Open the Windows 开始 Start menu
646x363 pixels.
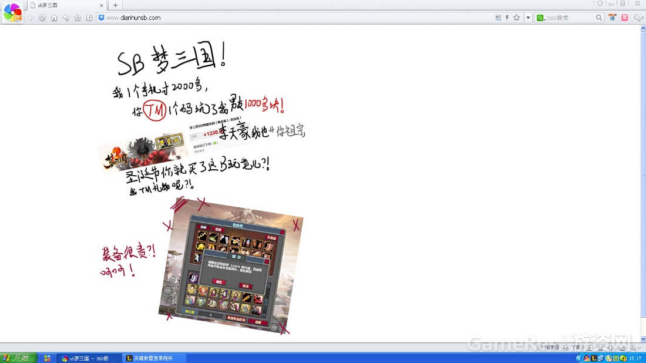point(19,358)
